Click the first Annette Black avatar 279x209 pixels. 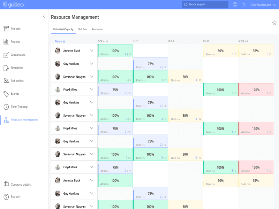click(58, 51)
